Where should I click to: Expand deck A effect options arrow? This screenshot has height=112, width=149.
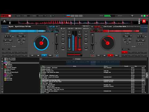(x=21, y=44)
